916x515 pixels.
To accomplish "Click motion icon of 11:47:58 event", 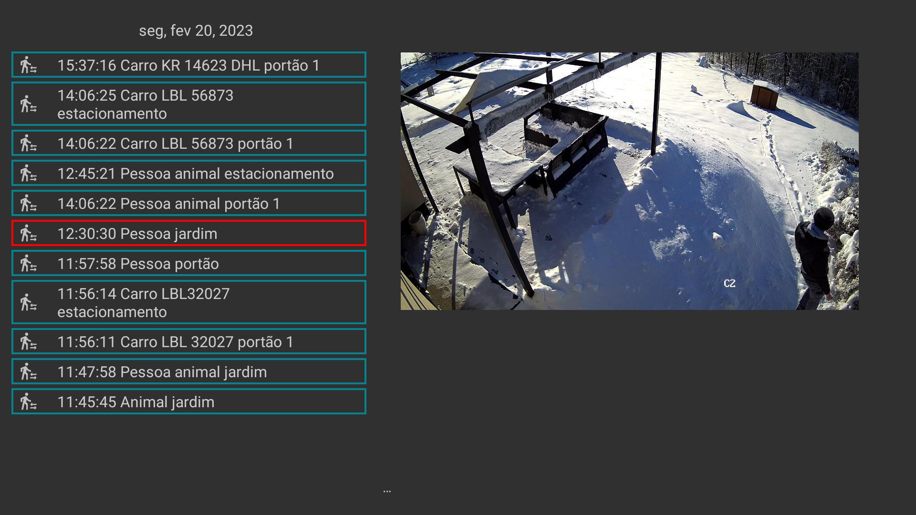I will click(28, 371).
